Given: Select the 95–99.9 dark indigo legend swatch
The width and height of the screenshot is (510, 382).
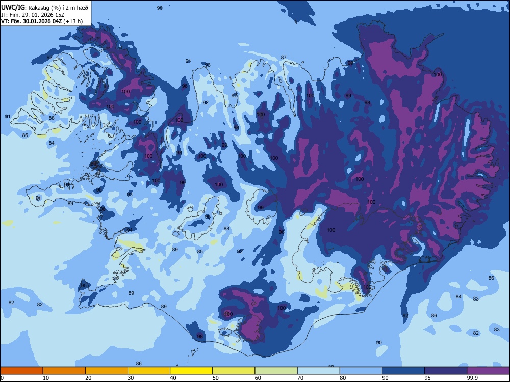Looking at the screenshot, I should 446,371.
